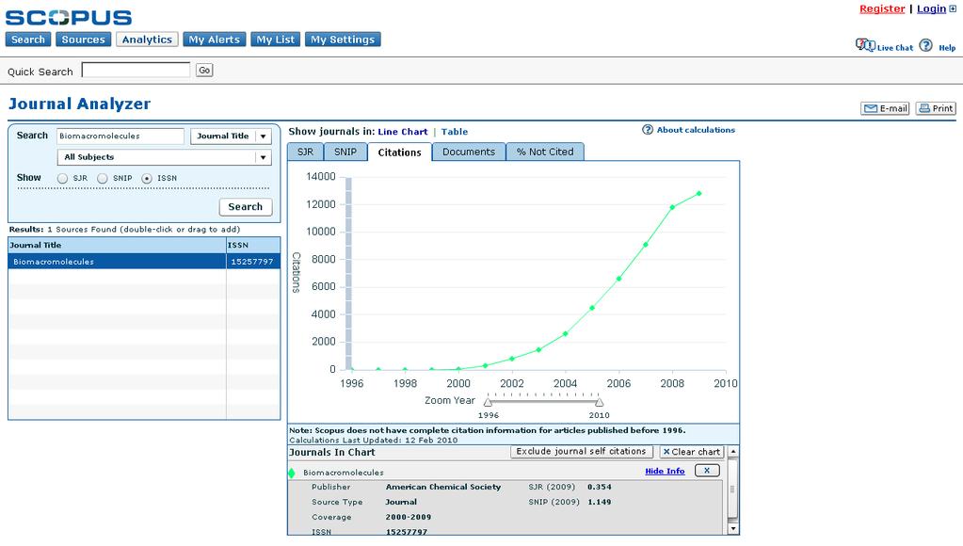Click the 2008 data point on chart
Image resolution: width=963 pixels, height=546 pixels.
(672, 207)
